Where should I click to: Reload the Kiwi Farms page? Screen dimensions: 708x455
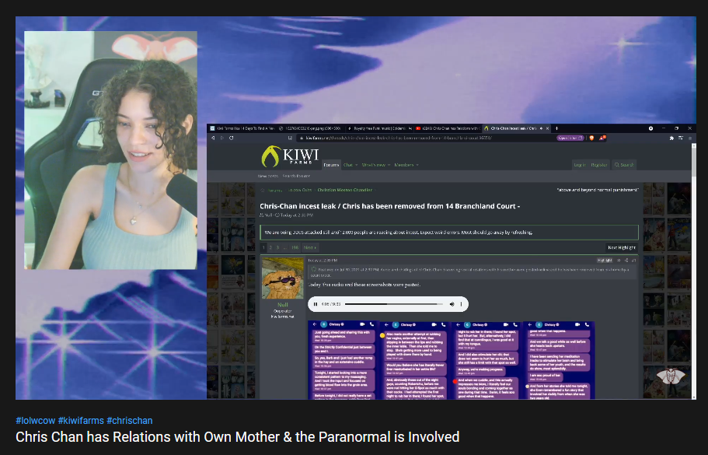(232, 138)
